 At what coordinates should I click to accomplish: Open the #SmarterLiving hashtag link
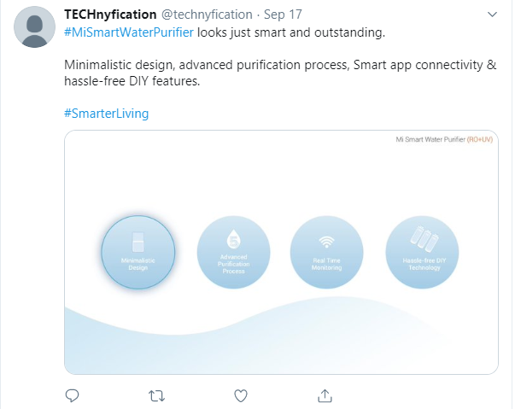(107, 114)
